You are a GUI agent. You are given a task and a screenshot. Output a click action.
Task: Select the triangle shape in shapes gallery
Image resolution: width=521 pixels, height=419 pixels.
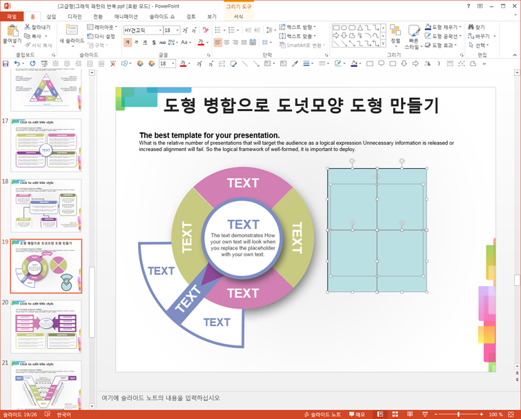tap(360, 28)
